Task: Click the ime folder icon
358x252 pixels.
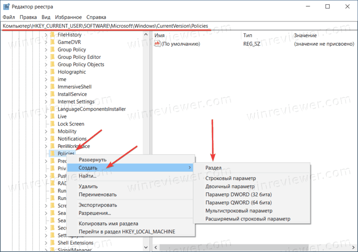Action: point(53,79)
